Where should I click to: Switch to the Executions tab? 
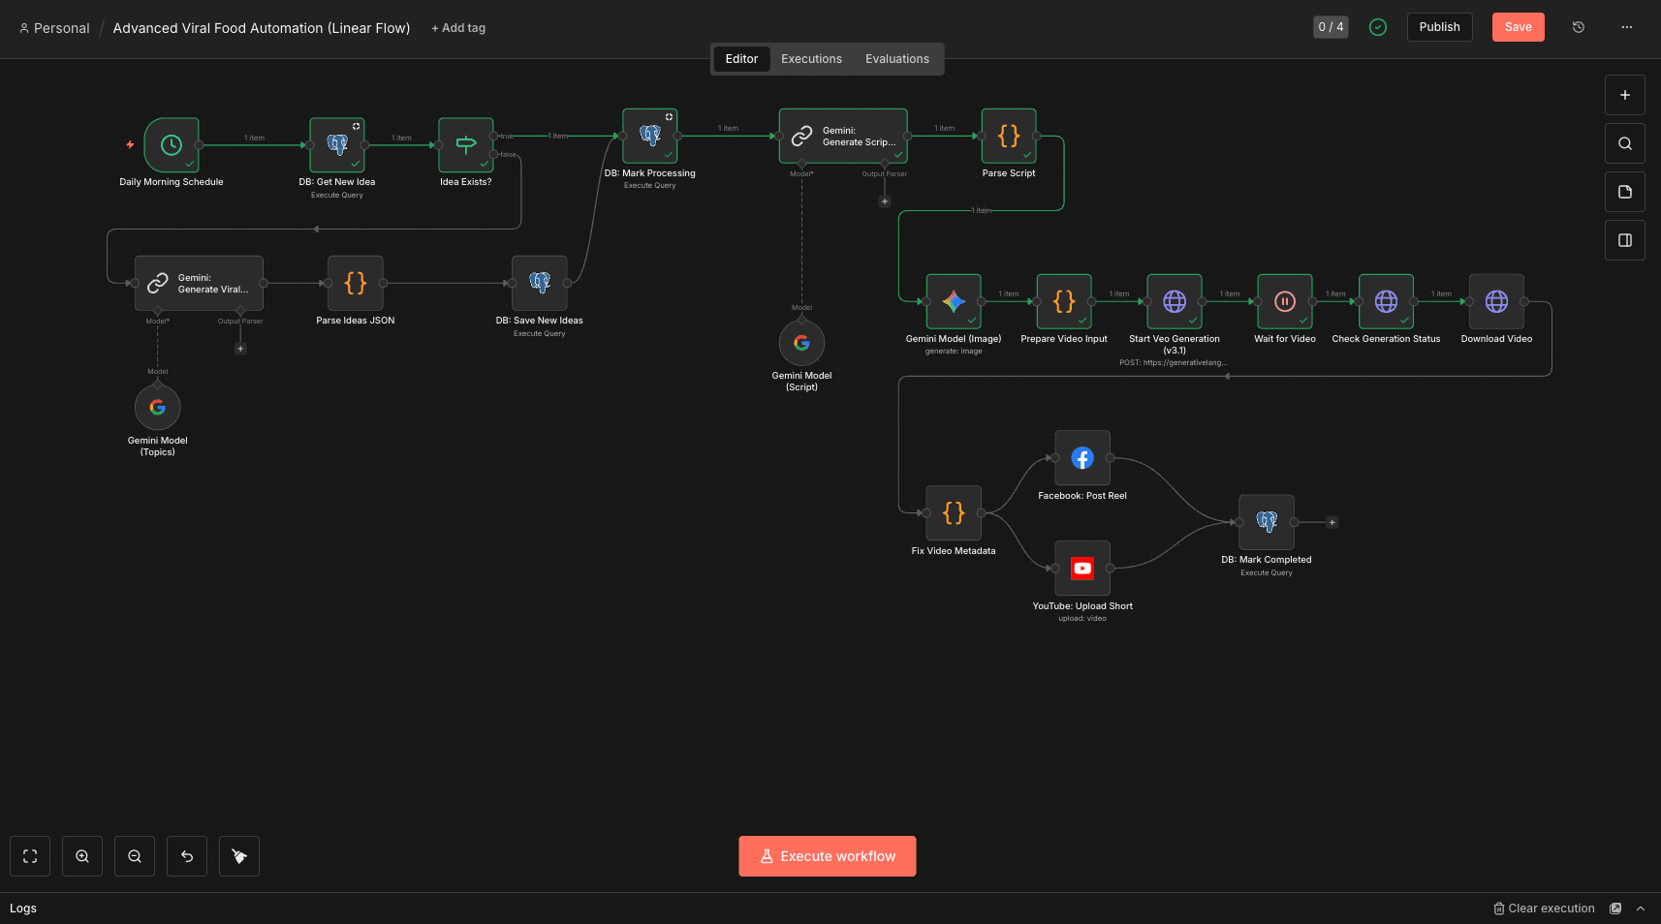[x=811, y=59]
